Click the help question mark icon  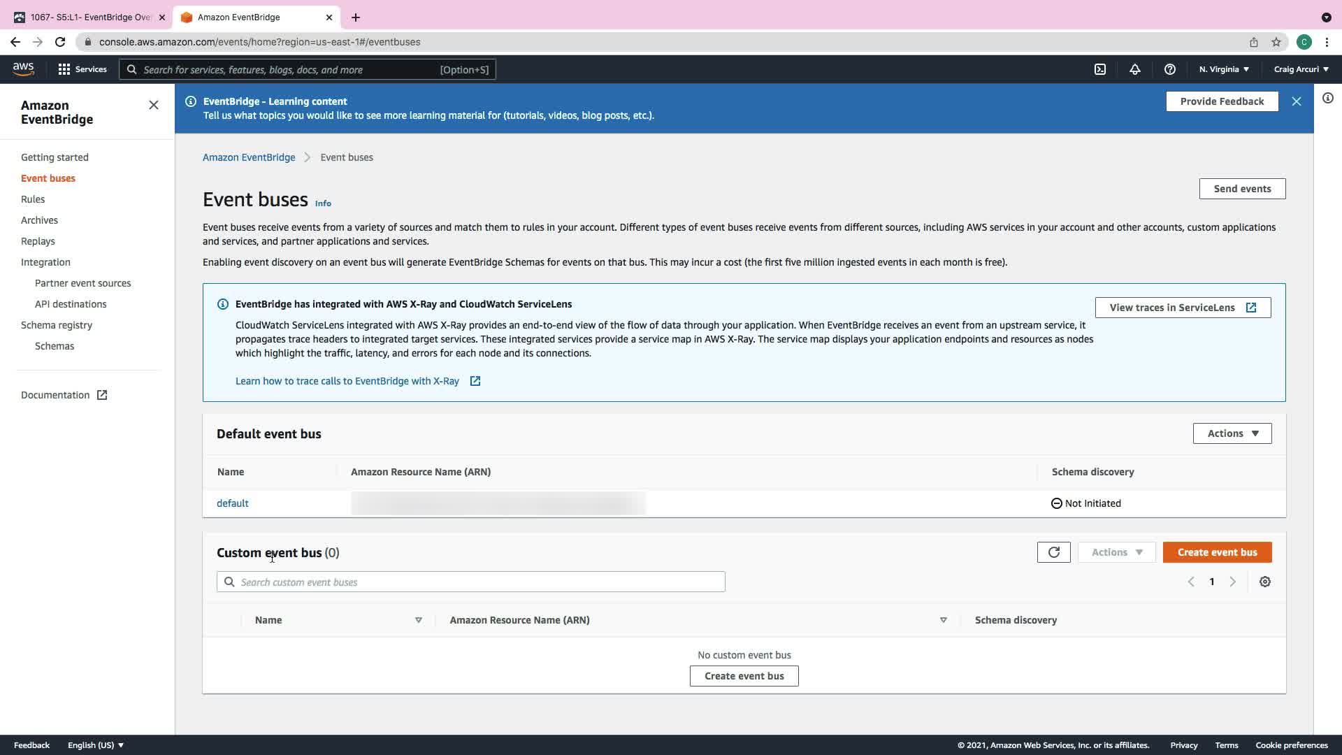coord(1170,69)
